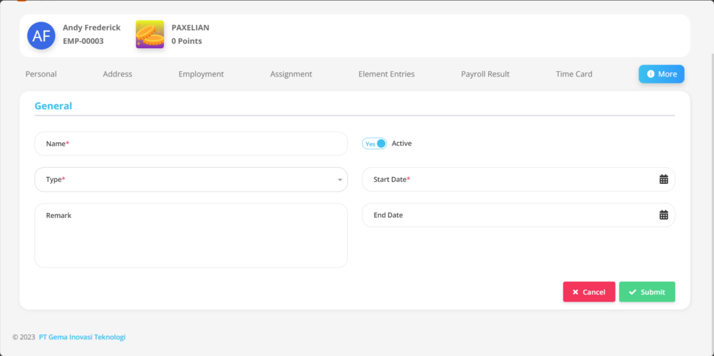The width and height of the screenshot is (714, 356).
Task: Switch to the Personal tab
Action: pyautogui.click(x=41, y=74)
